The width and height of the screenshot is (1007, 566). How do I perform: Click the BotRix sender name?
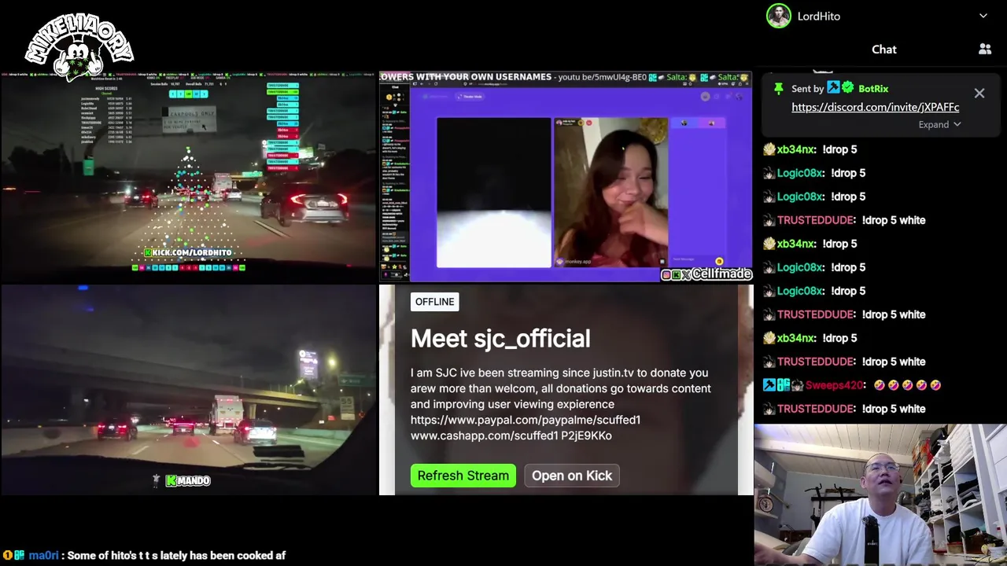click(873, 89)
